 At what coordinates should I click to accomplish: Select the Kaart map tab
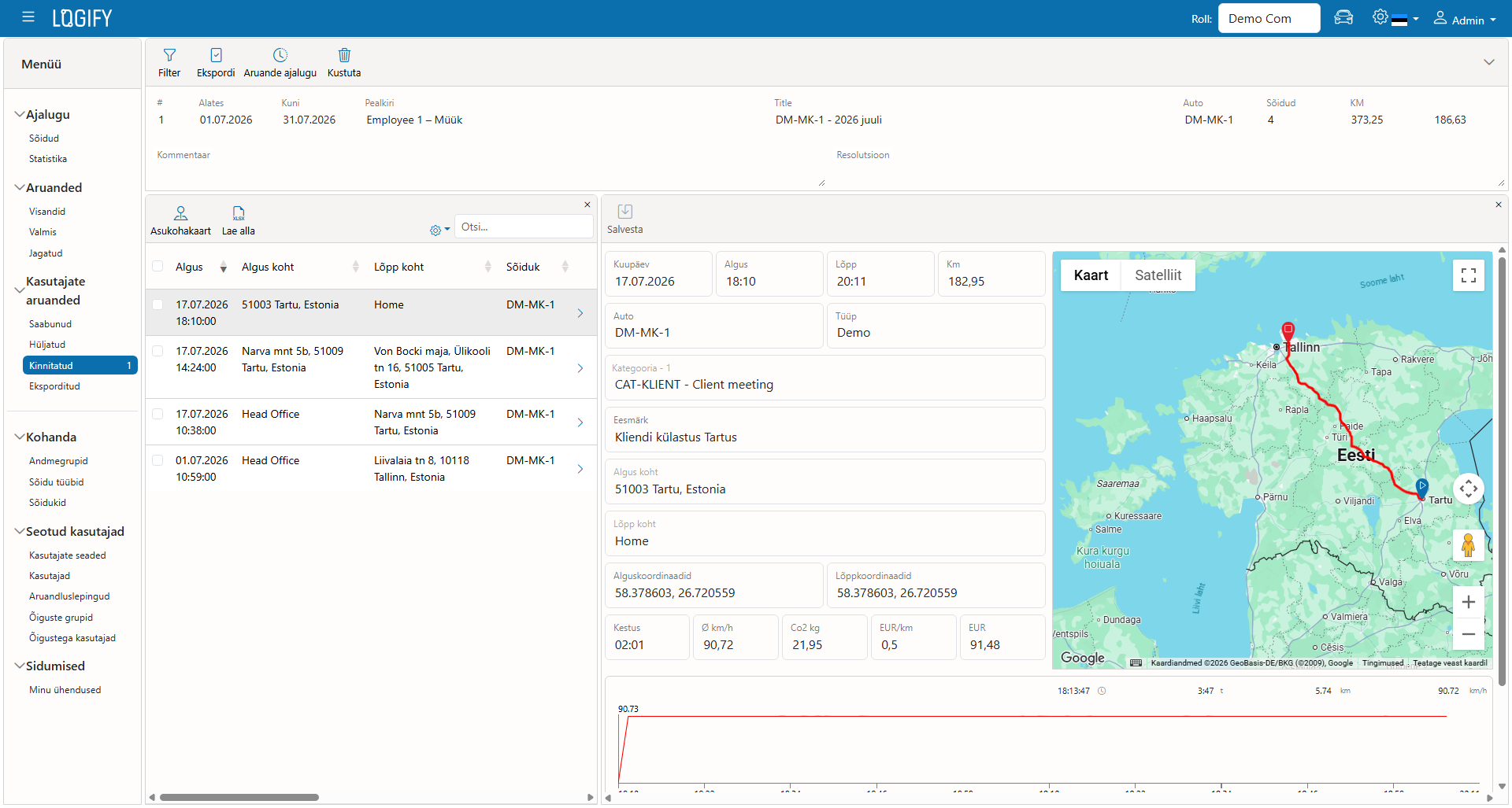(x=1091, y=275)
